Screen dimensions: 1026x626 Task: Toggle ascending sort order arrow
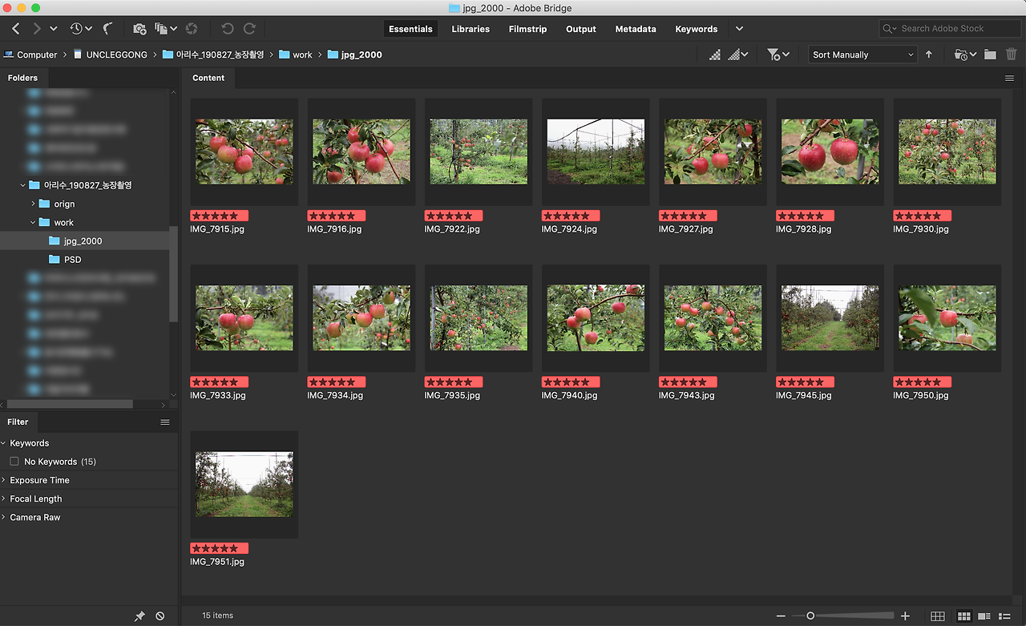click(x=929, y=55)
